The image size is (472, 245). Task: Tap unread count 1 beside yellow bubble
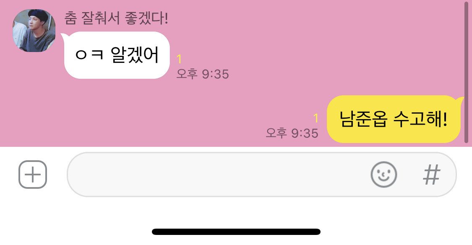click(x=316, y=118)
